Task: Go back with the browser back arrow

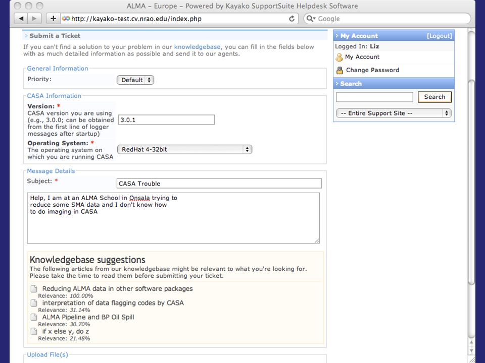Action: coord(21,19)
